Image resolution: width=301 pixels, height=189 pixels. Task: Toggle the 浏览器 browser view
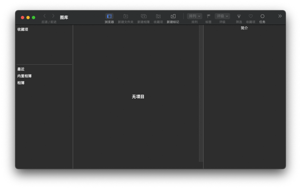(x=109, y=16)
